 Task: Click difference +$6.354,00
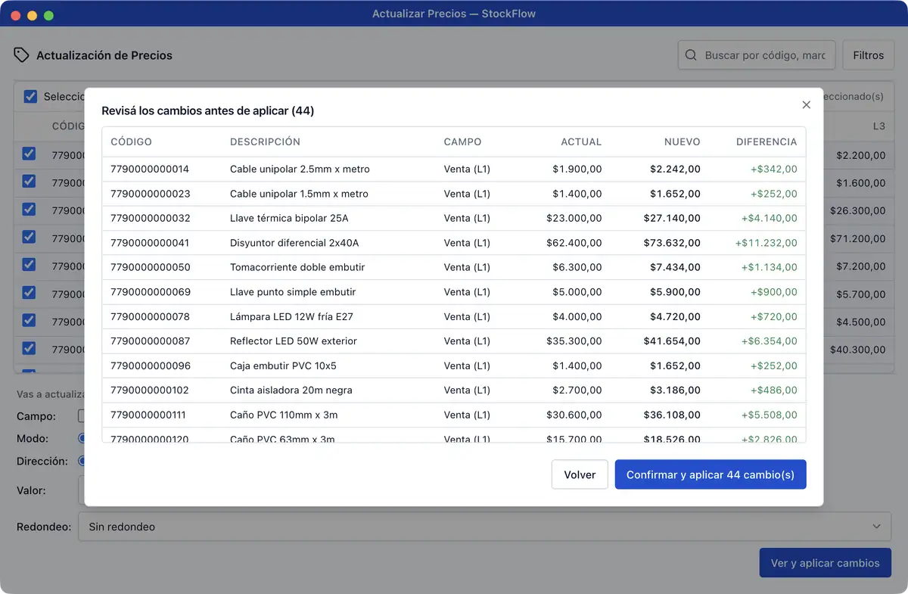(x=769, y=341)
